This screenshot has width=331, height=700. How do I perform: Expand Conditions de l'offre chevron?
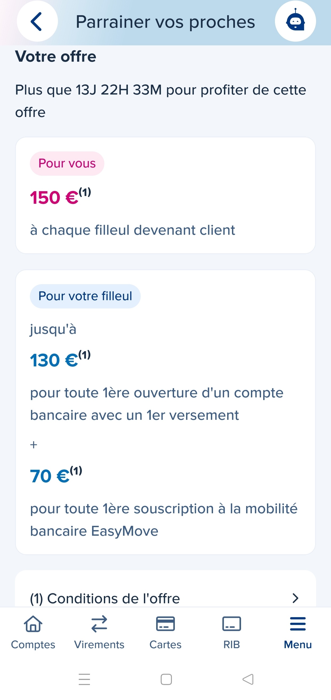point(295,598)
